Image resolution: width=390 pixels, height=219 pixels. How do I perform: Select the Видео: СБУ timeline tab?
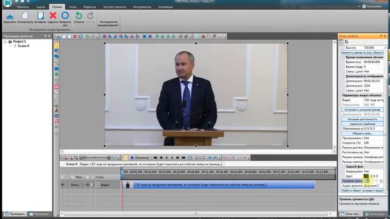click(151, 164)
